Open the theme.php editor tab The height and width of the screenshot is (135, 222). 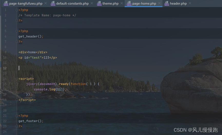point(110,4)
